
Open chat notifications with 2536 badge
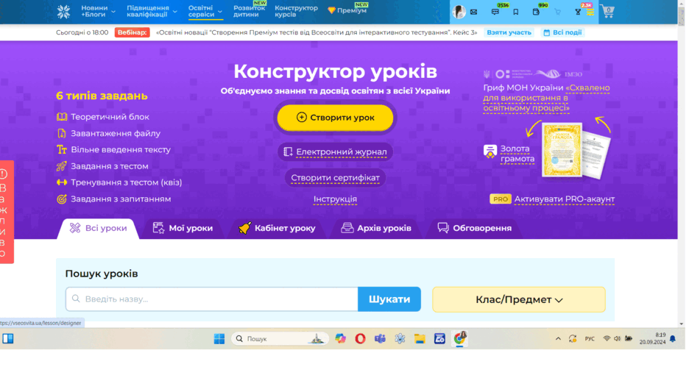tap(495, 12)
